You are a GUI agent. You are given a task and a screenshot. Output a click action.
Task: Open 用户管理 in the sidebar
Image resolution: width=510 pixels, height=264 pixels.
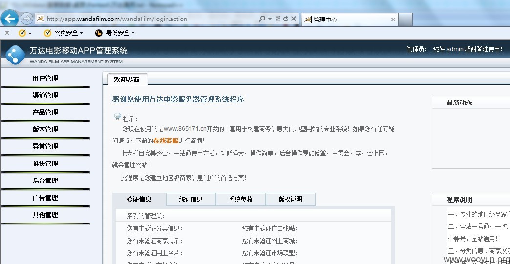coord(45,78)
